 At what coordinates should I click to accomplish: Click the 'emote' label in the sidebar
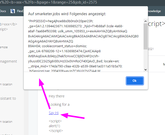click(4, 47)
